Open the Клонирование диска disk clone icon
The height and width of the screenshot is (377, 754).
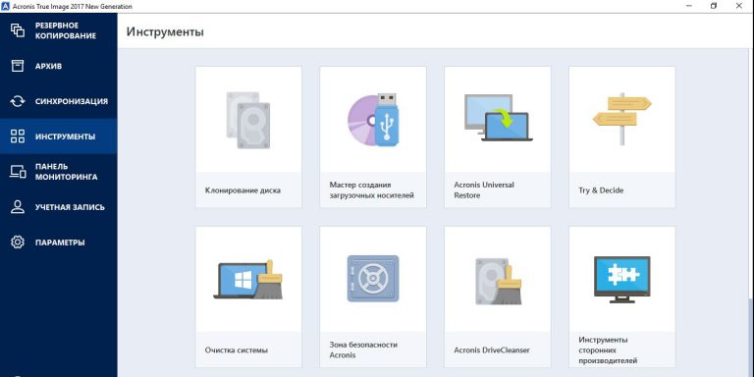tap(248, 120)
